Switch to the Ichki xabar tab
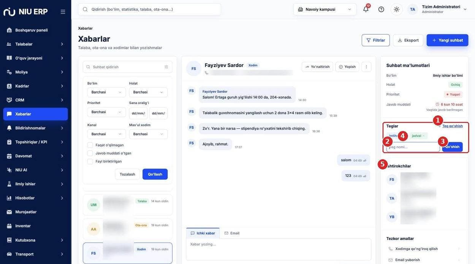Image resolution: width=475 pixels, height=264 pixels. (203, 233)
